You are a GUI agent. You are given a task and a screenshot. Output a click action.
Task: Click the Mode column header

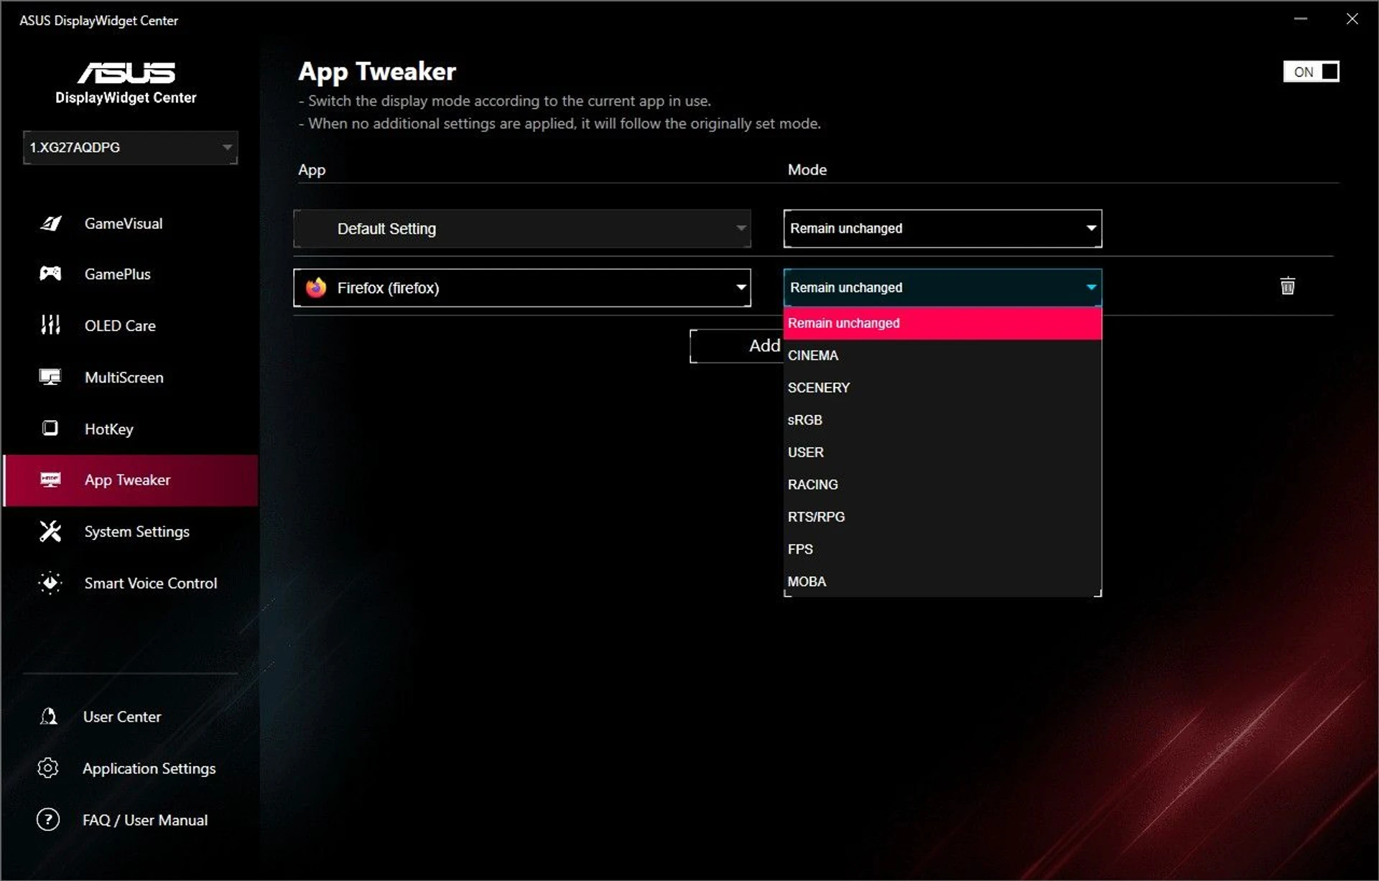pyautogui.click(x=807, y=170)
